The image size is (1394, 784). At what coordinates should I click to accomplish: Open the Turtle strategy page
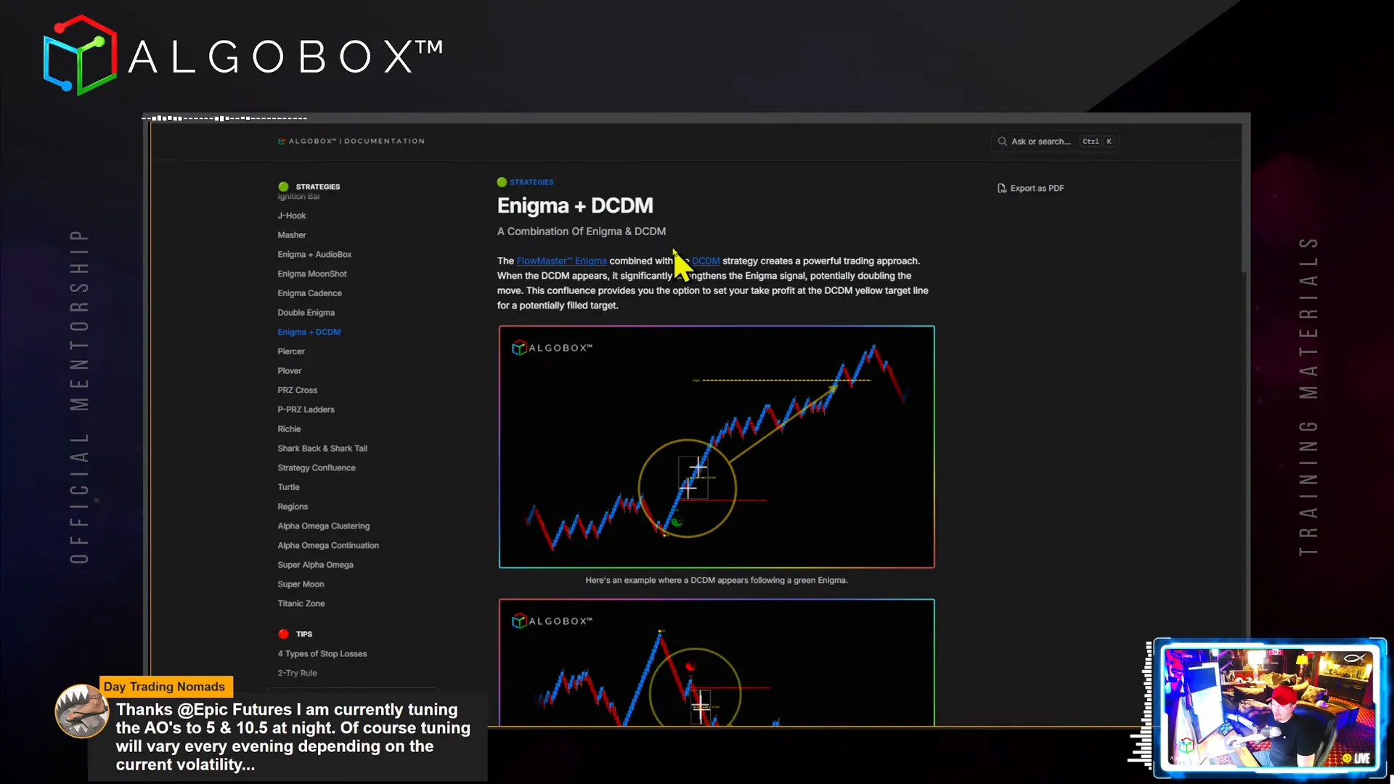pos(288,487)
